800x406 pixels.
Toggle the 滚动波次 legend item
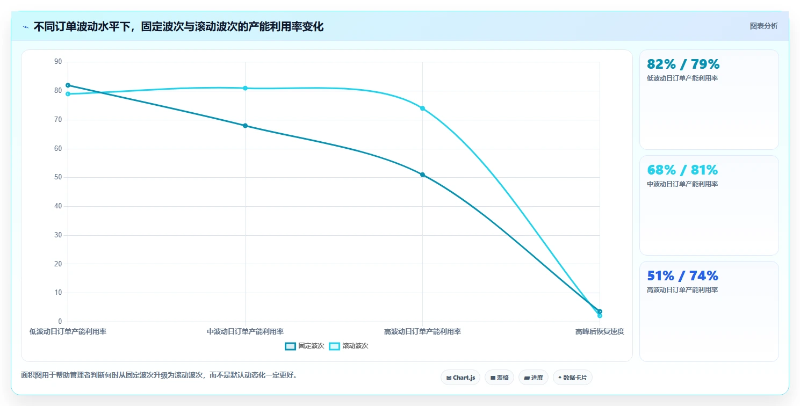click(349, 346)
